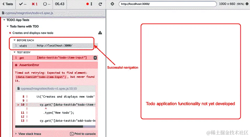Click the failed tests red X counter
250x137 pixels.
click(34, 4)
